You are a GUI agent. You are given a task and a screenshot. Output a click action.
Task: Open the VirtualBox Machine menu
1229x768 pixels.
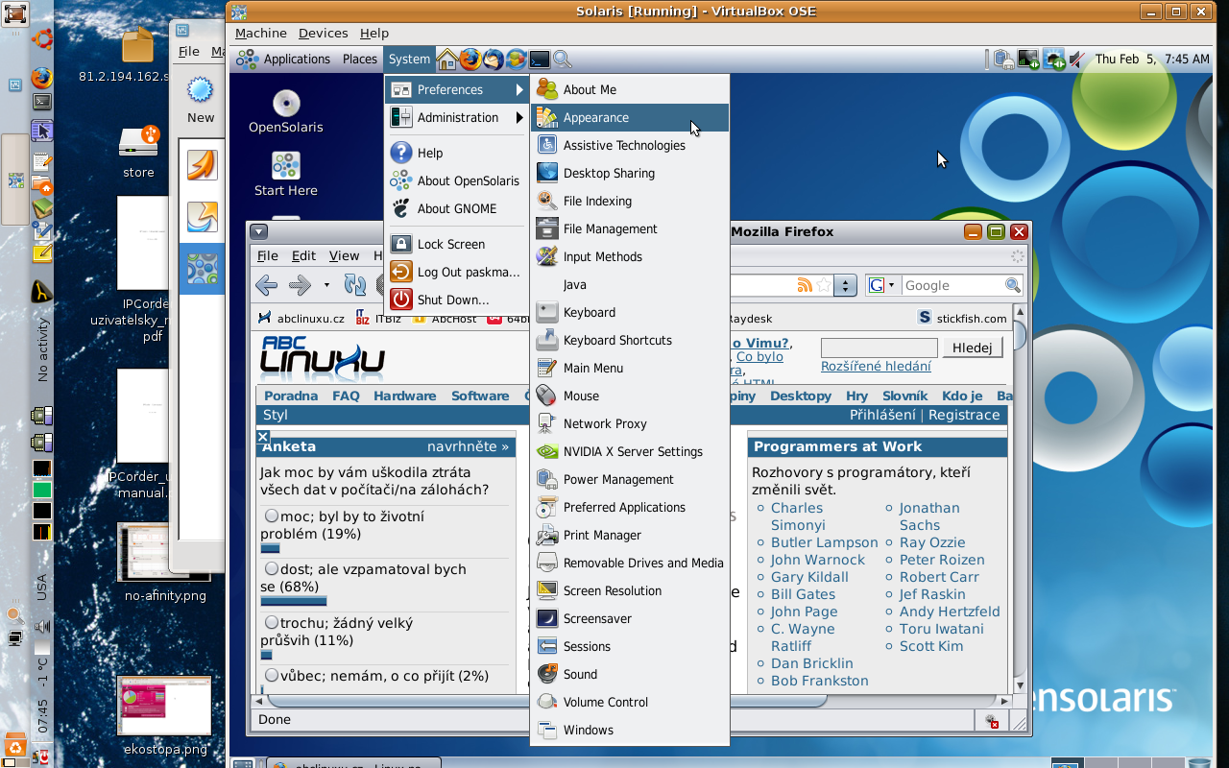click(x=261, y=33)
